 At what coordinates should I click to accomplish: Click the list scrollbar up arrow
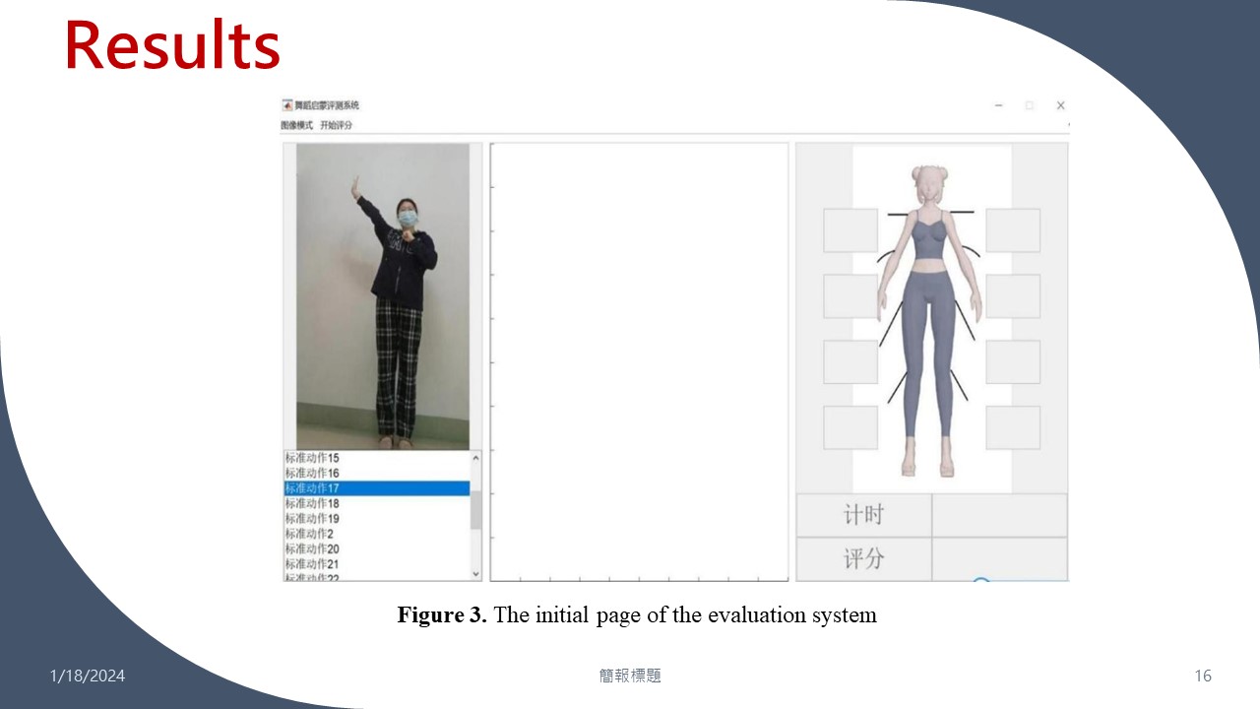pyautogui.click(x=476, y=458)
